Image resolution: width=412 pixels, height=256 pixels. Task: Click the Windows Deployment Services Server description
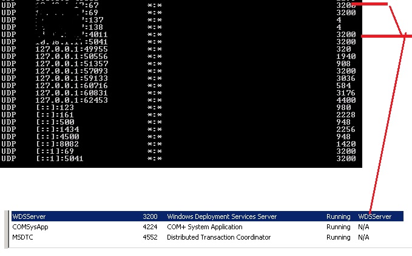tap(221, 216)
